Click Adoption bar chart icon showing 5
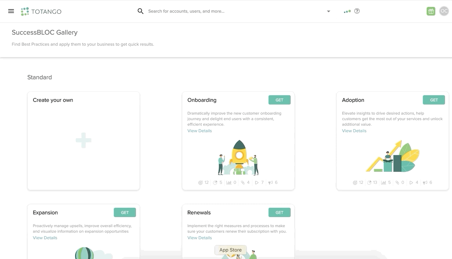Screen dimensions: 452x259 tap(383, 182)
